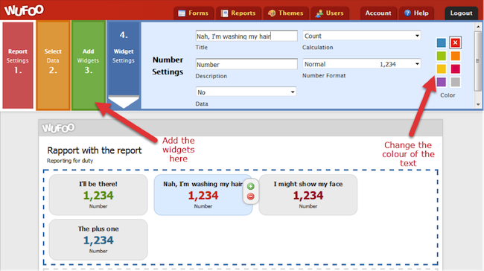Viewport: 484px width, 271px height.
Task: Click the Wufoo logo in header
Action: pyautogui.click(x=24, y=10)
